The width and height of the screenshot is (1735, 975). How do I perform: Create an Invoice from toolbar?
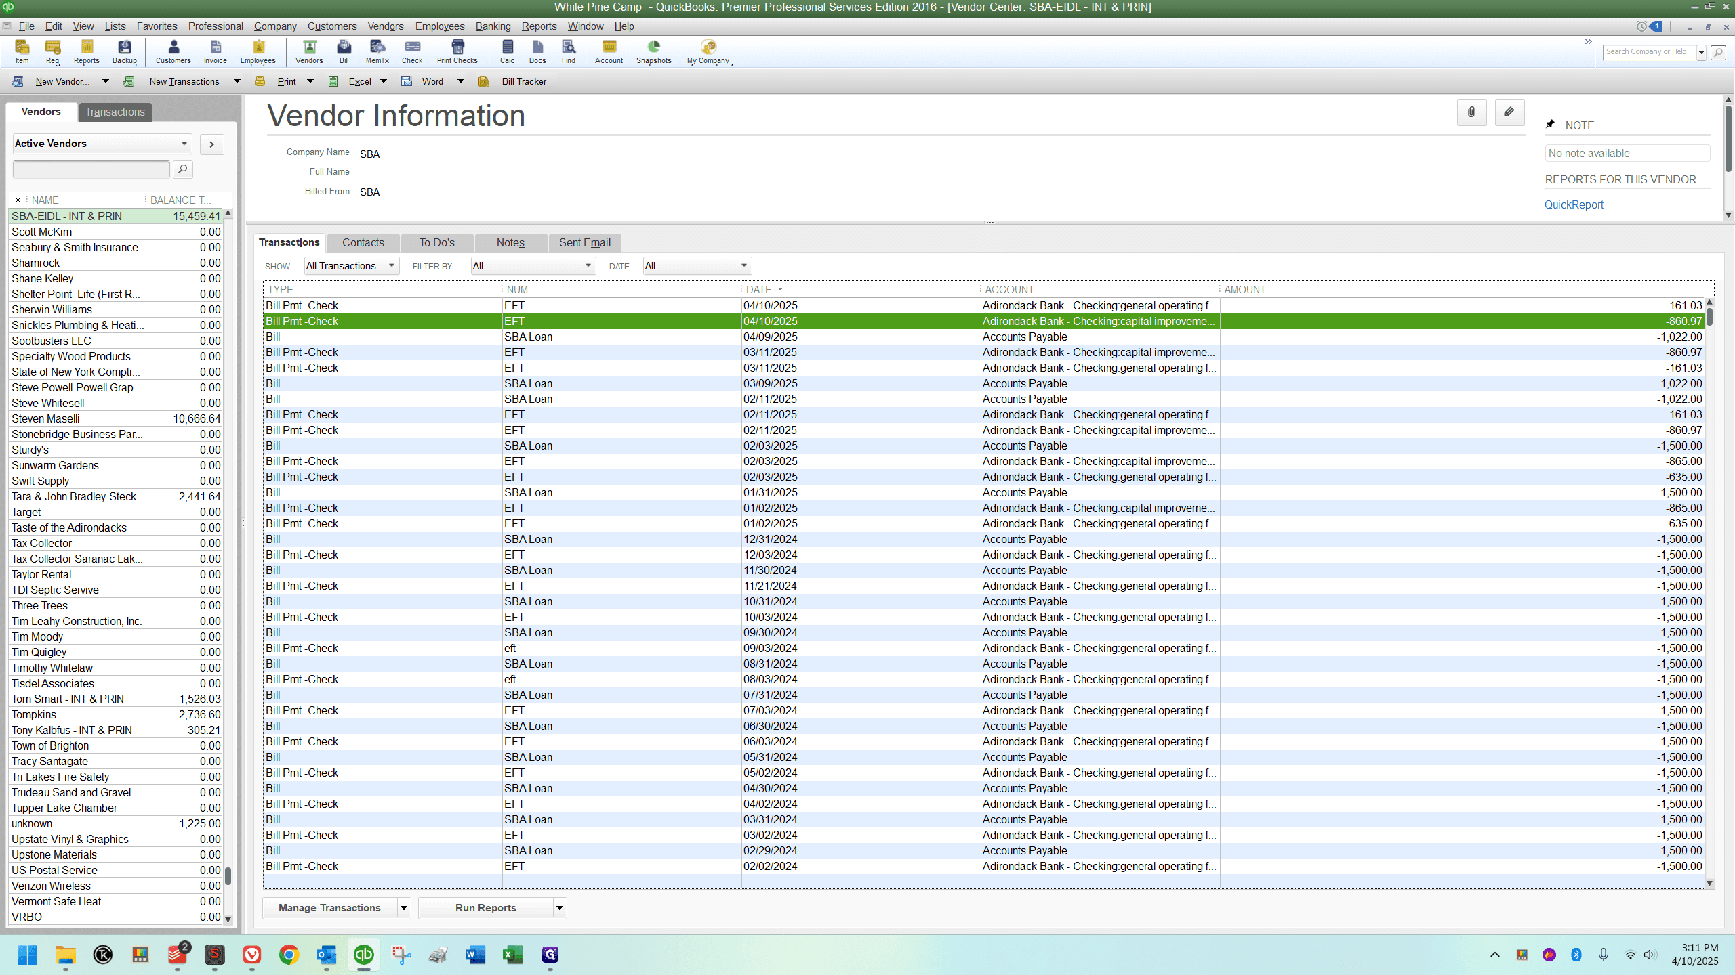point(215,52)
